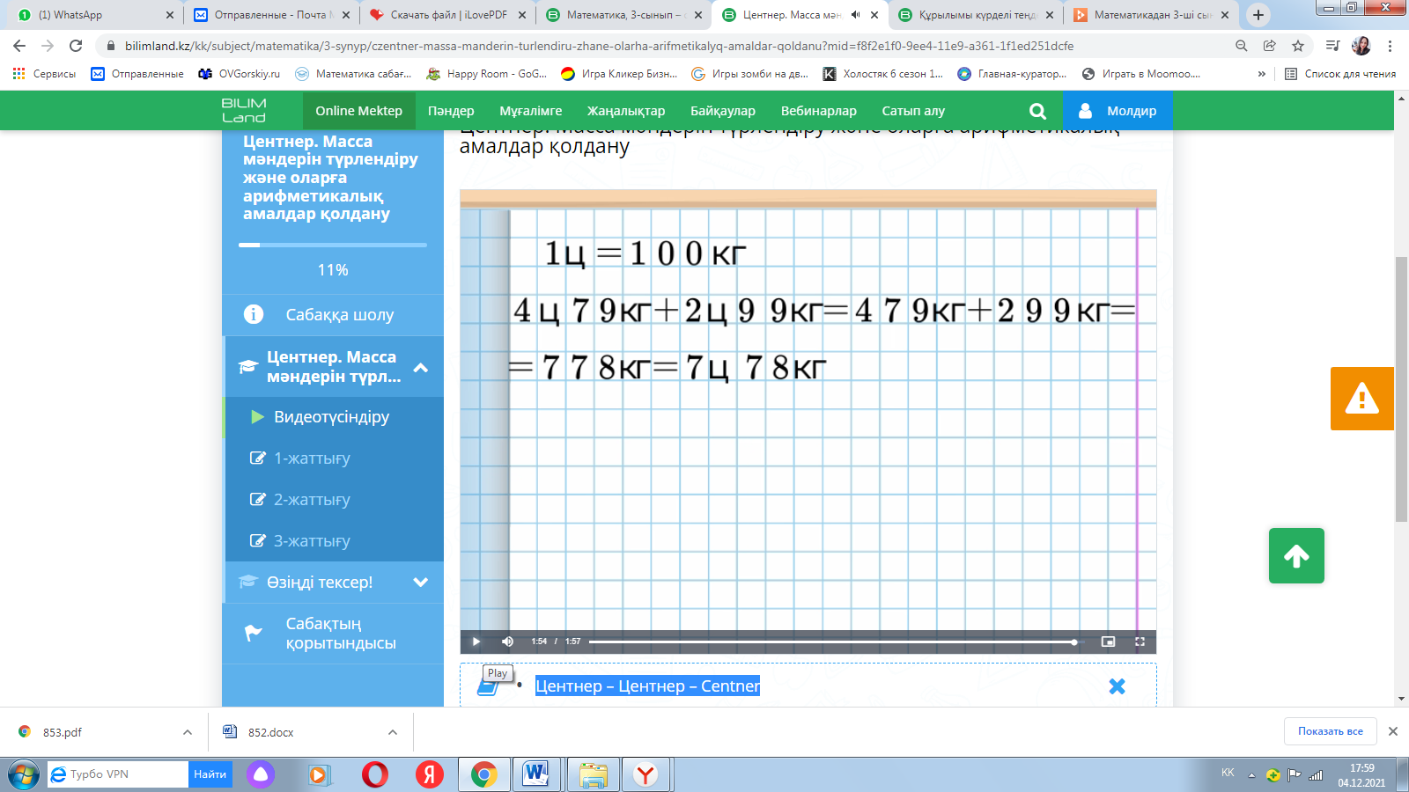Open the Chrome menu (three dots)
1409x792 pixels.
tap(1390, 46)
